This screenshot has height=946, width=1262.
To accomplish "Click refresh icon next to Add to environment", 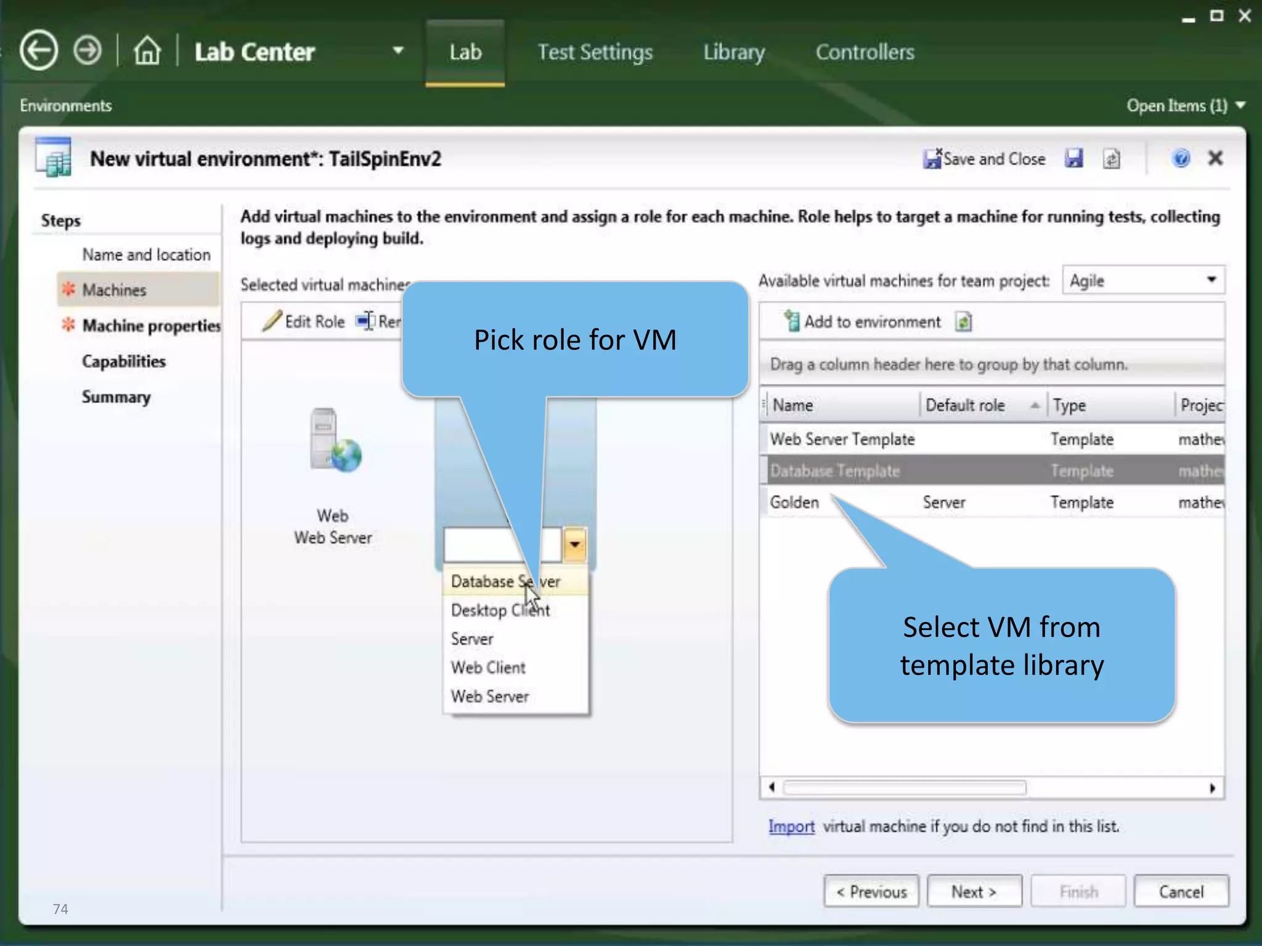I will coord(963,321).
